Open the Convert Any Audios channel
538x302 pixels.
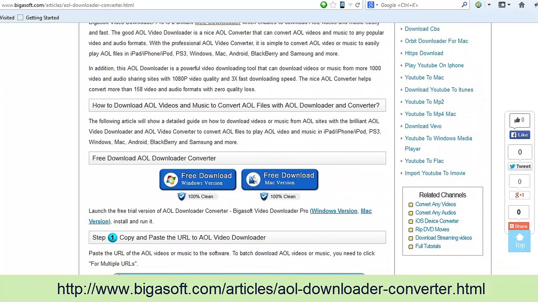coord(435,213)
